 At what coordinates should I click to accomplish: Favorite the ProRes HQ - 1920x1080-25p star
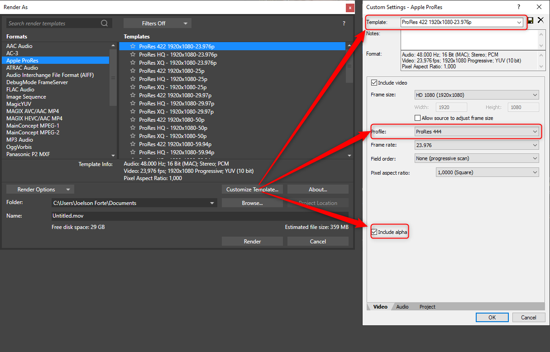coord(133,79)
